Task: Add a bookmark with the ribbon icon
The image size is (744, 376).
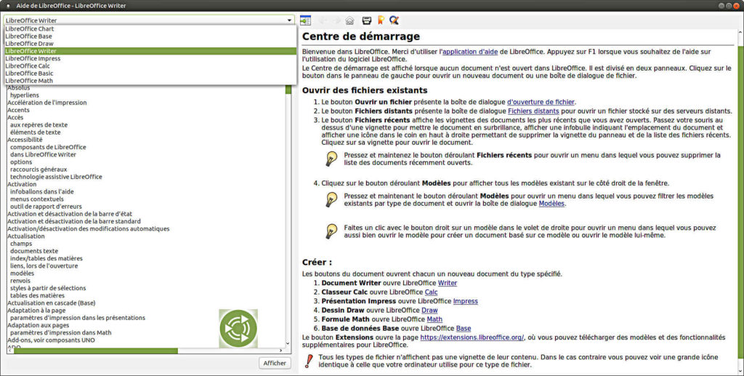Action: [x=381, y=20]
